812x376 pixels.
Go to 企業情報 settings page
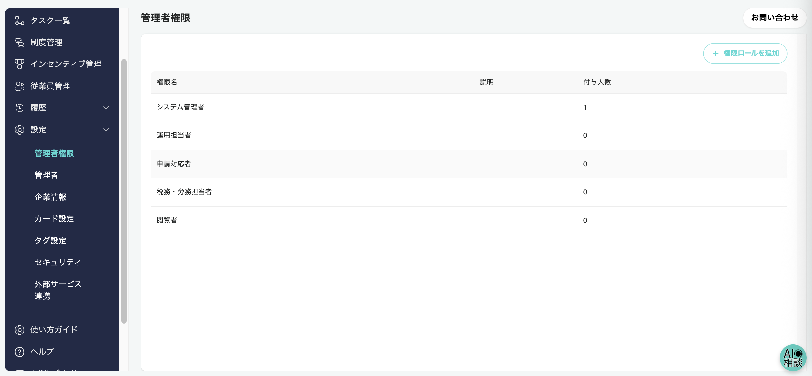click(50, 197)
